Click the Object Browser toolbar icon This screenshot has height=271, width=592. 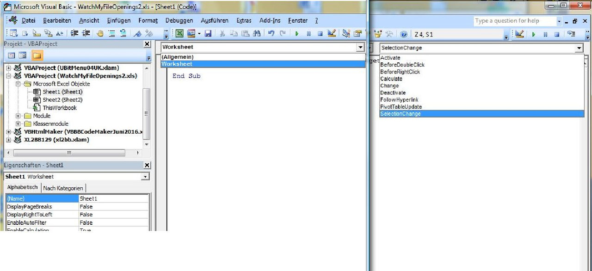(378, 33)
